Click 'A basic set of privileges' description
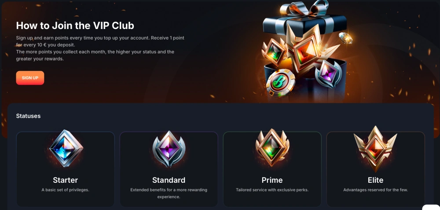The width and height of the screenshot is (440, 210). click(66, 190)
